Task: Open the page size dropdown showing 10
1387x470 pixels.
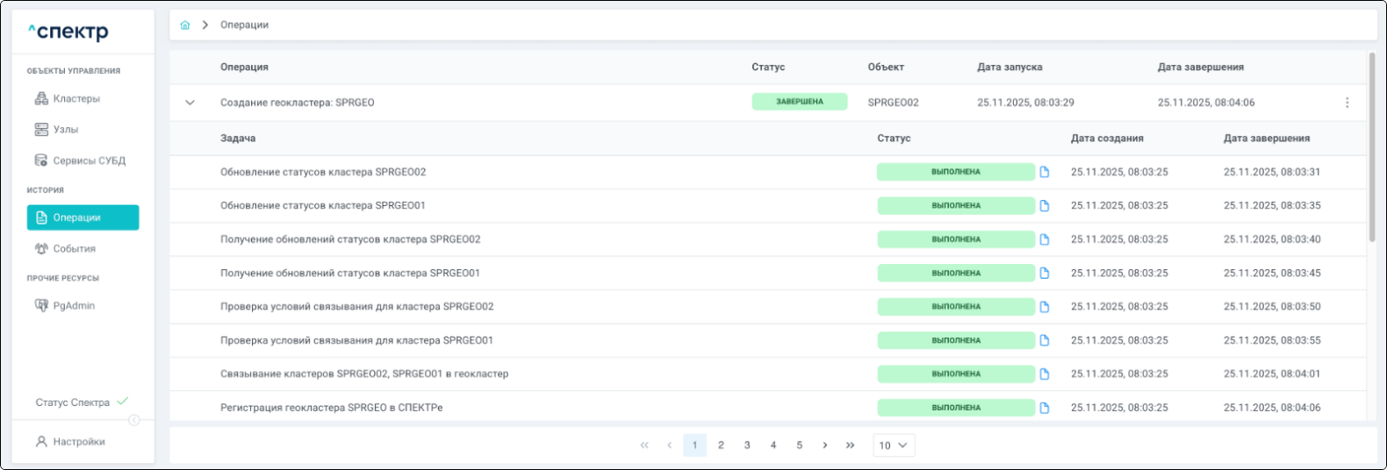Action: [x=894, y=445]
